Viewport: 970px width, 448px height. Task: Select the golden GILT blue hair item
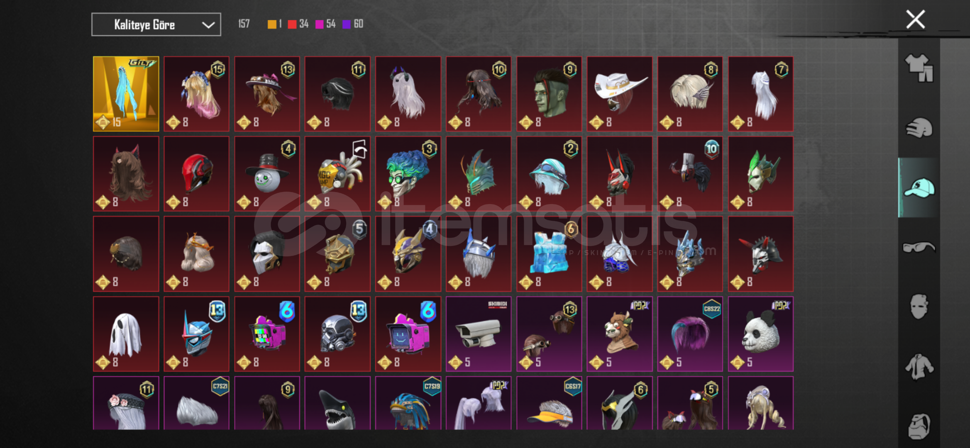126,94
